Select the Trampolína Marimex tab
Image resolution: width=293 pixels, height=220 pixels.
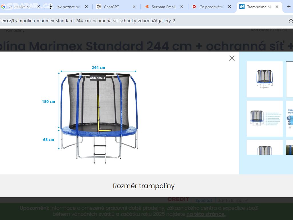[x=259, y=7]
